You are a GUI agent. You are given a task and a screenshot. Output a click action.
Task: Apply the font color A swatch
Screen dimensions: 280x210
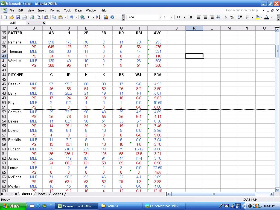point(267,17)
